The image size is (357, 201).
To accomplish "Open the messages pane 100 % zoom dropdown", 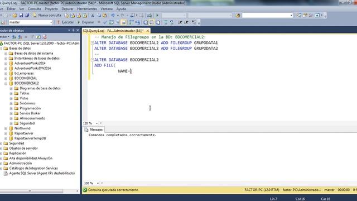I will (98, 183).
